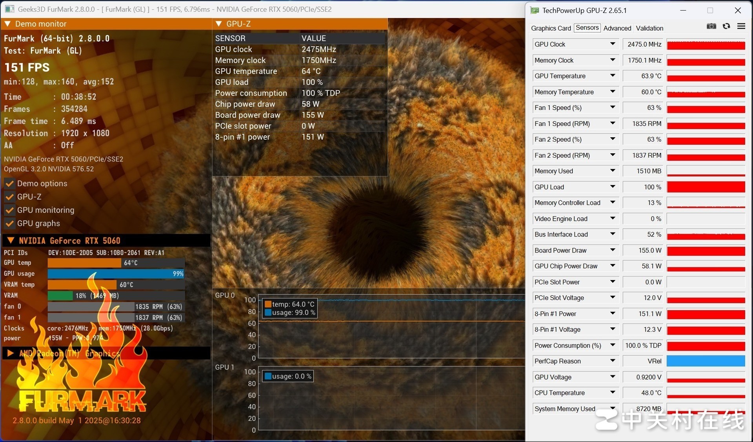
Task: Click the GPU usage 99% bar
Action: (116, 274)
